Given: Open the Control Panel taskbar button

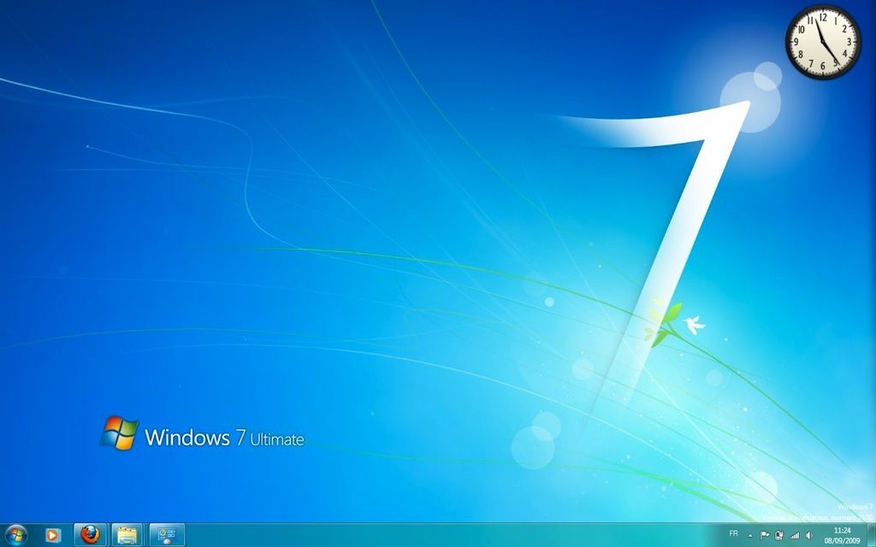Looking at the screenshot, I should tap(167, 535).
